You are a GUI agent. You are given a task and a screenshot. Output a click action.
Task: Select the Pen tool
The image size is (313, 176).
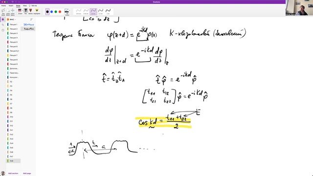[x=26, y=11]
